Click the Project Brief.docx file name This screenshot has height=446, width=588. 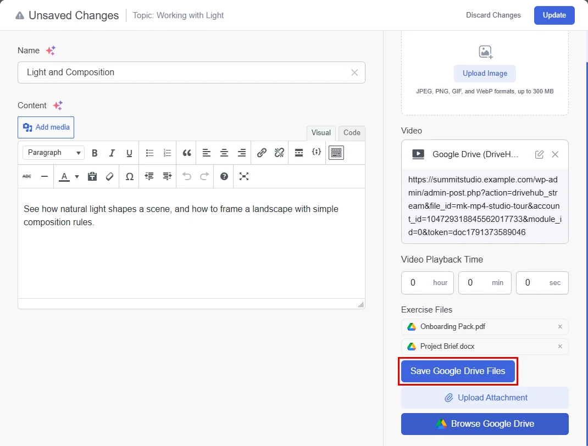(447, 347)
